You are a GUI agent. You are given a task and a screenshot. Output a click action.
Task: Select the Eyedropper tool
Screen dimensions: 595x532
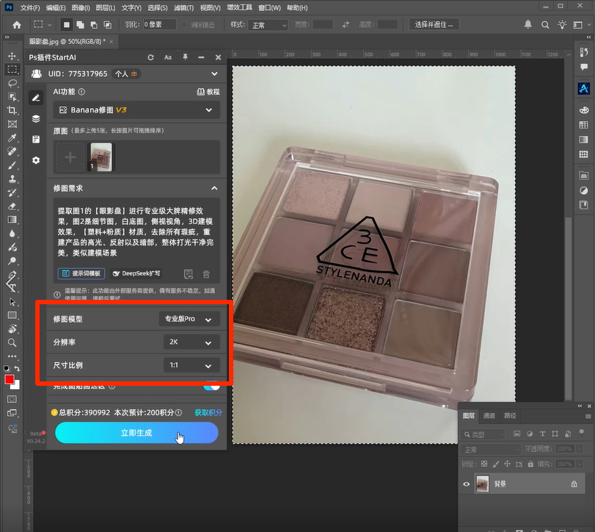tap(12, 137)
